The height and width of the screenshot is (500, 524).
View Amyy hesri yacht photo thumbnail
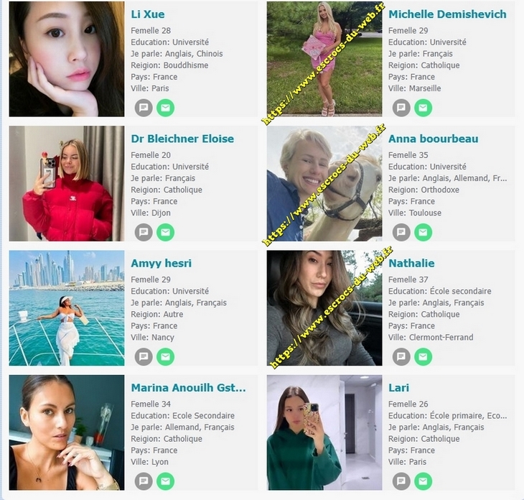click(x=67, y=307)
